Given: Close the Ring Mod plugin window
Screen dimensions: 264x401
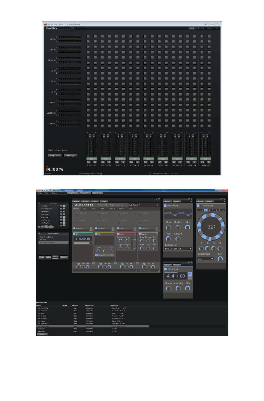Looking at the screenshot, I should click(x=191, y=199).
